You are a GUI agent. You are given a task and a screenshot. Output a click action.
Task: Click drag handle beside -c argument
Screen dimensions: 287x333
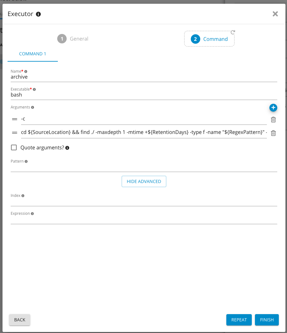click(x=14, y=119)
